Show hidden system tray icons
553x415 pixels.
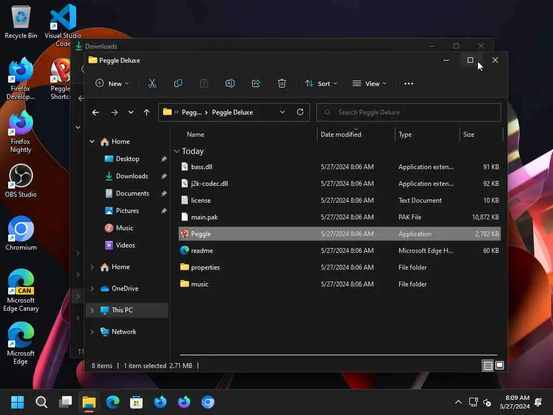coord(458,402)
